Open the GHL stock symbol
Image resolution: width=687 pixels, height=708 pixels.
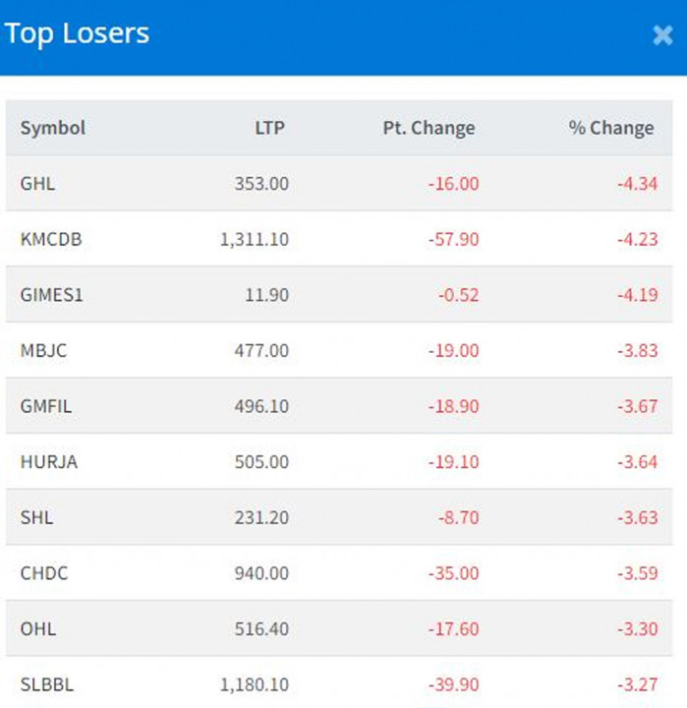click(x=35, y=184)
